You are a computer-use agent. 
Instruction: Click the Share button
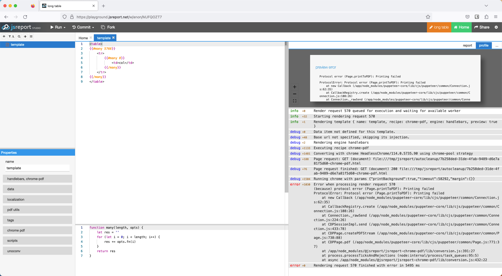pyautogui.click(x=482, y=27)
